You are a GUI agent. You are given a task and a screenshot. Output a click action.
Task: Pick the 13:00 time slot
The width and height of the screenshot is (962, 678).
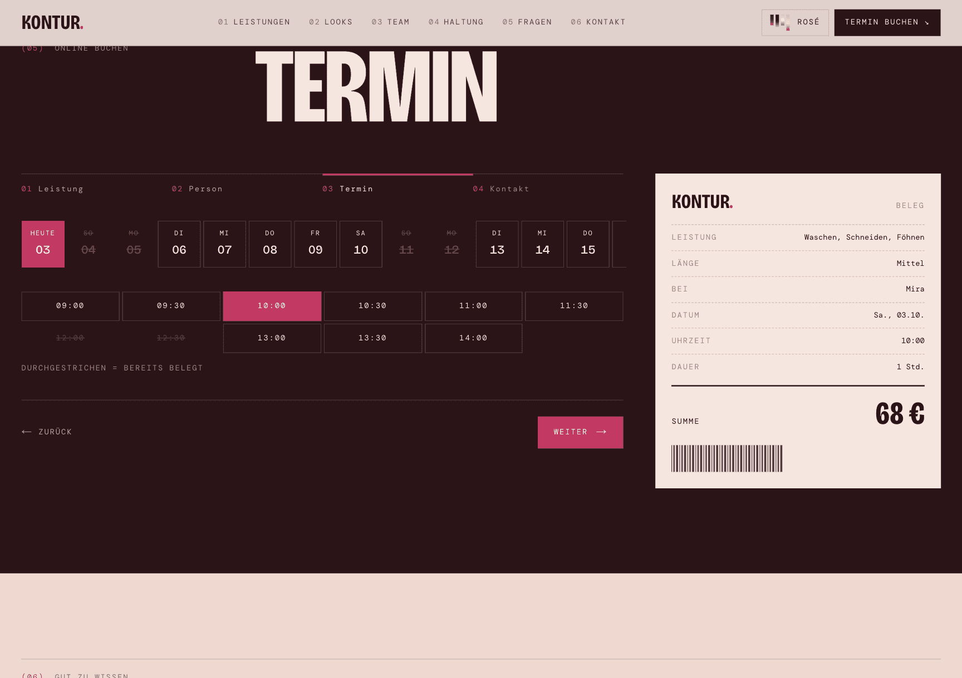click(x=272, y=338)
